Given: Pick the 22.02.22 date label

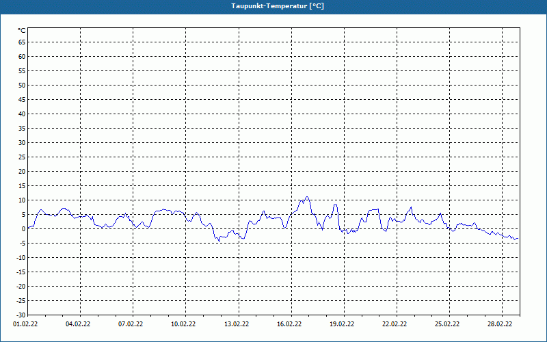Looking at the screenshot, I should 395,324.
